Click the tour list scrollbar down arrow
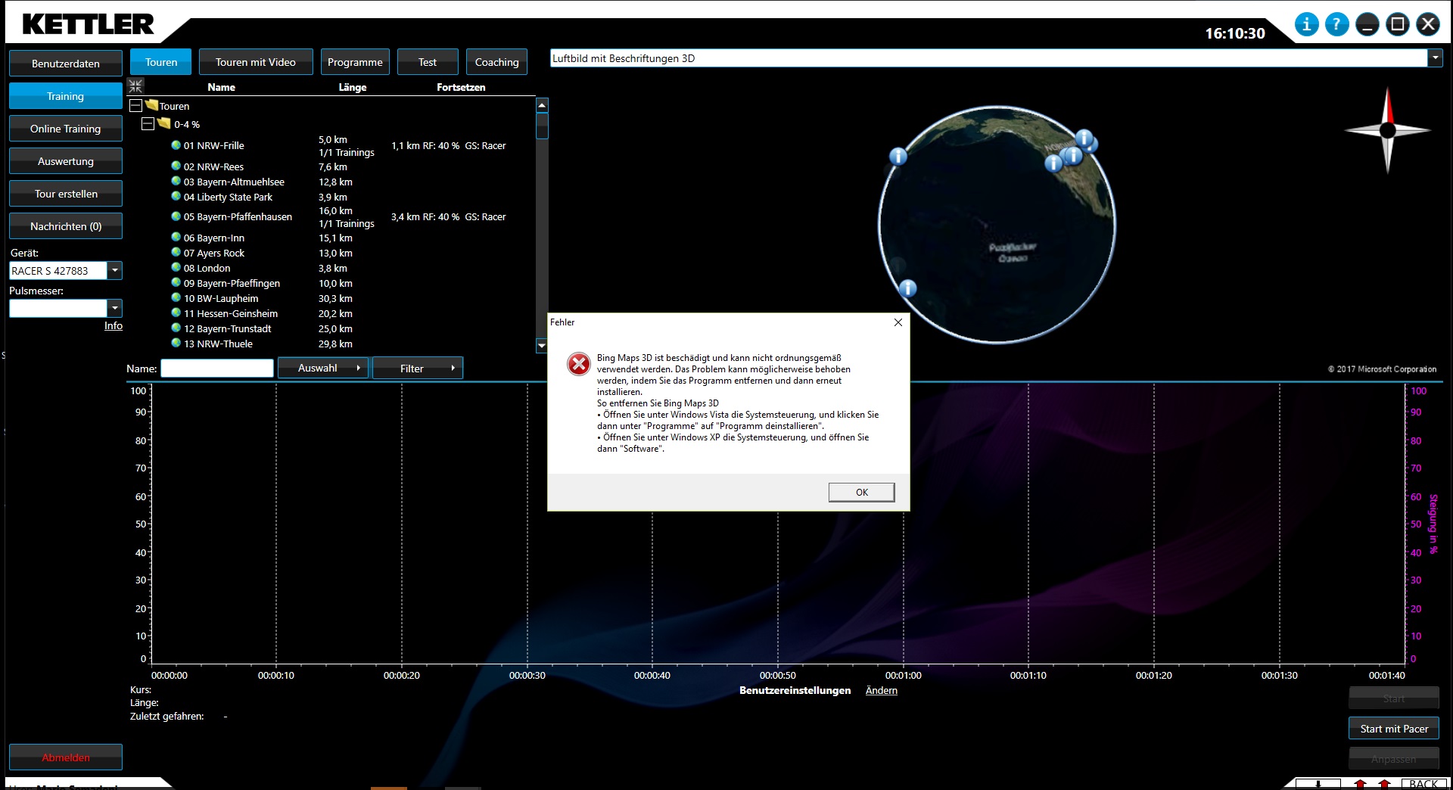Screen dimensions: 1453x790 click(x=542, y=346)
